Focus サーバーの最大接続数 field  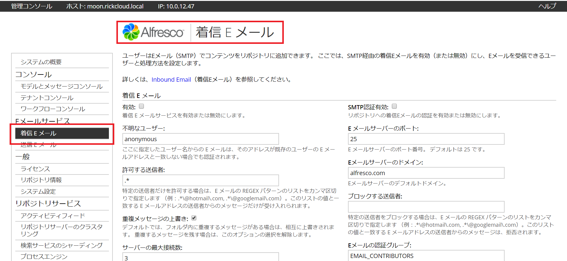(201, 257)
